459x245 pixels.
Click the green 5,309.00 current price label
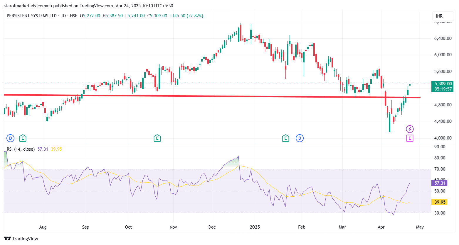click(x=442, y=86)
